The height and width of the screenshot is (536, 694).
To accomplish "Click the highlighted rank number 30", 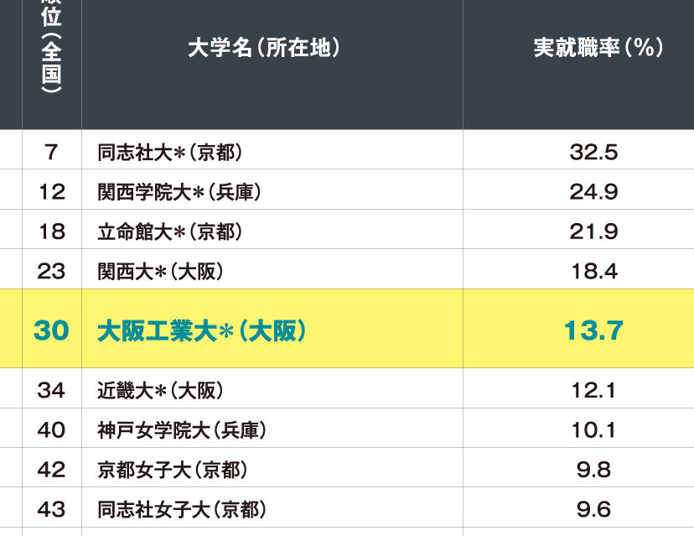I will (51, 330).
